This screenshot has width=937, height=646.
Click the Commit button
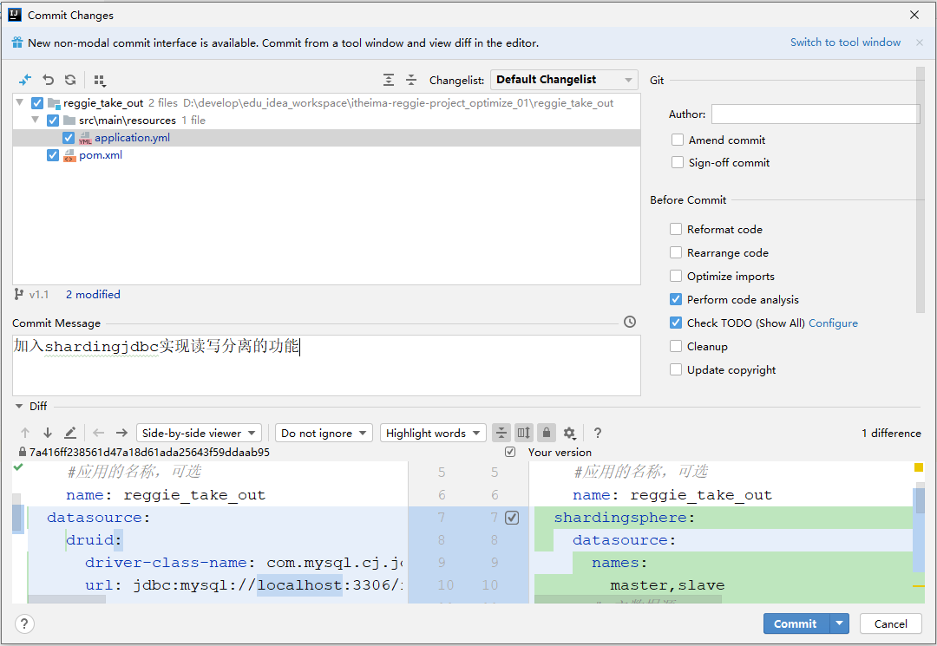click(796, 623)
